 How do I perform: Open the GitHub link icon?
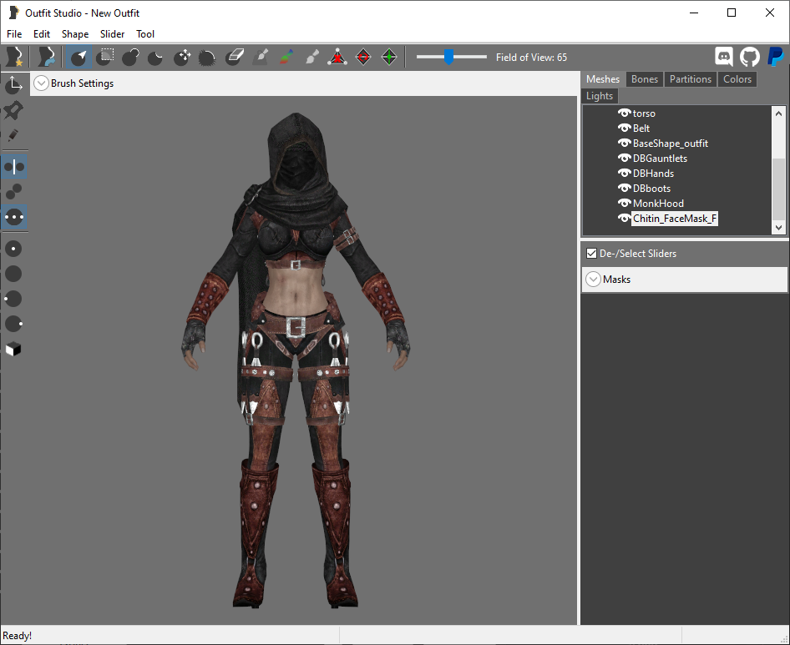click(x=750, y=57)
